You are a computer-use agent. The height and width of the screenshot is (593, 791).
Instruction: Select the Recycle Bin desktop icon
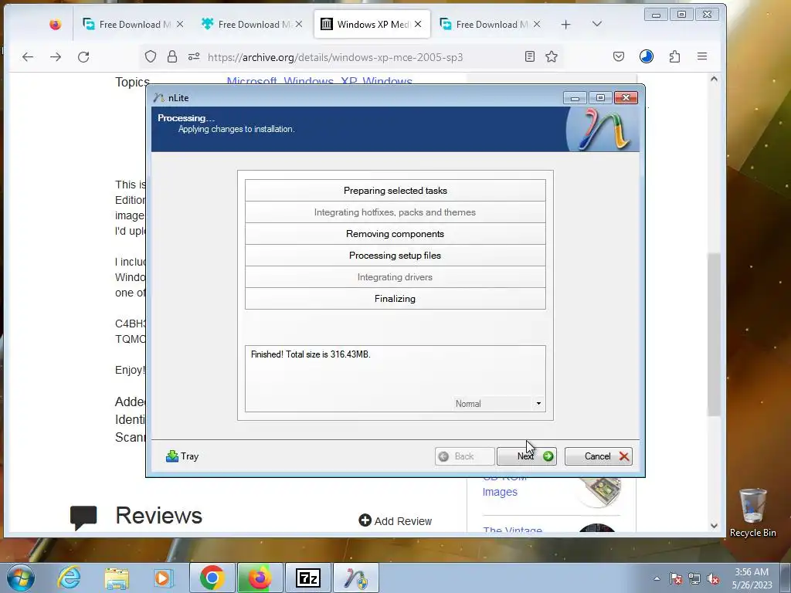(752, 513)
